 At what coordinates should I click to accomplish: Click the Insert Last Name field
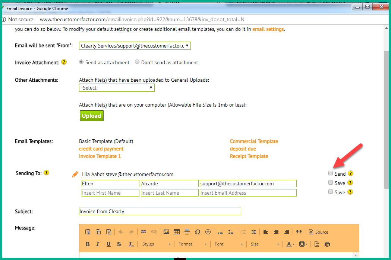click(170, 193)
